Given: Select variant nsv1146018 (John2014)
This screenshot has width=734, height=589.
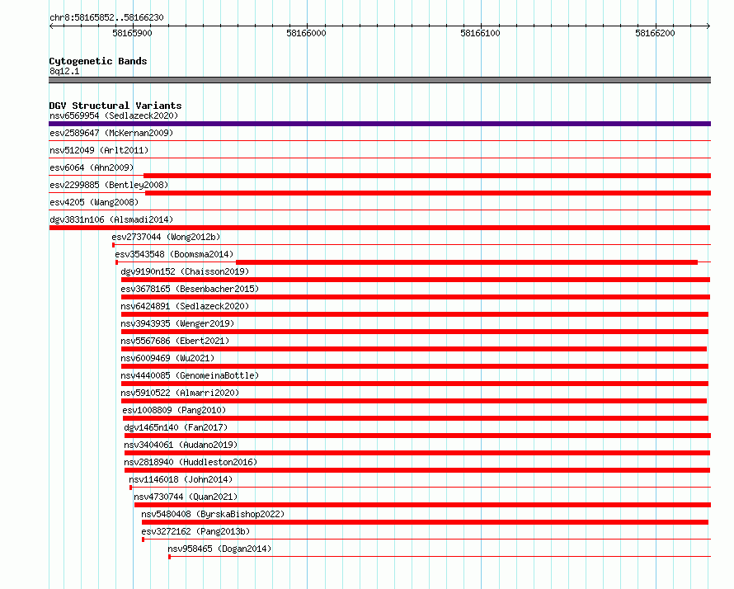Looking at the screenshot, I should point(181,479).
